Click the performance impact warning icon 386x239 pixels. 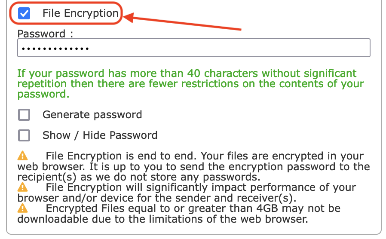pyautogui.click(x=23, y=187)
